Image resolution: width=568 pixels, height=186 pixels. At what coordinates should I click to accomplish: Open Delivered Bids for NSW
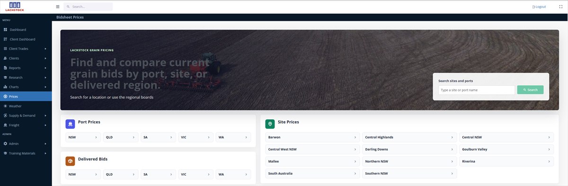[83, 174]
